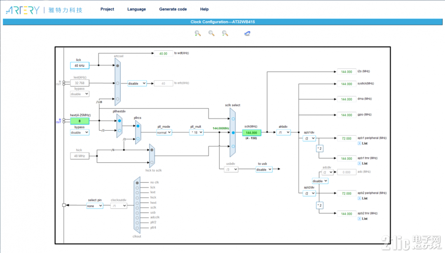
Task: Select hick as sclk source
Action: [233, 147]
